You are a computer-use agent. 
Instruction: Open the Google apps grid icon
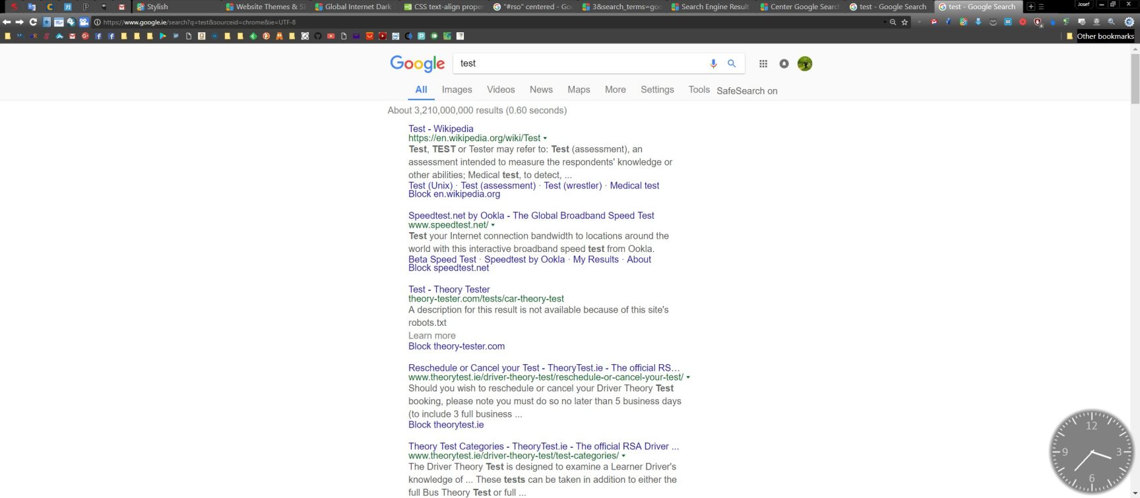(763, 64)
